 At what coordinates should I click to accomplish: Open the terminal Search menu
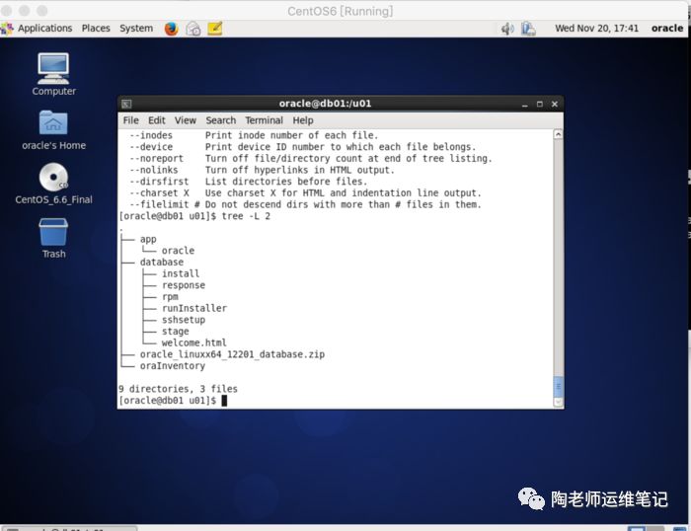point(220,120)
